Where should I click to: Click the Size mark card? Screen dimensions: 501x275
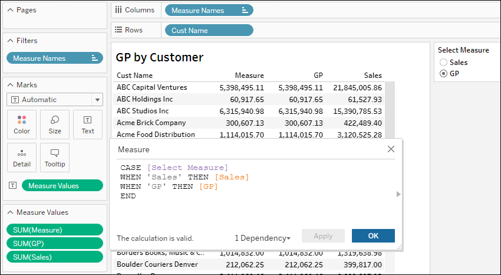[55, 125]
